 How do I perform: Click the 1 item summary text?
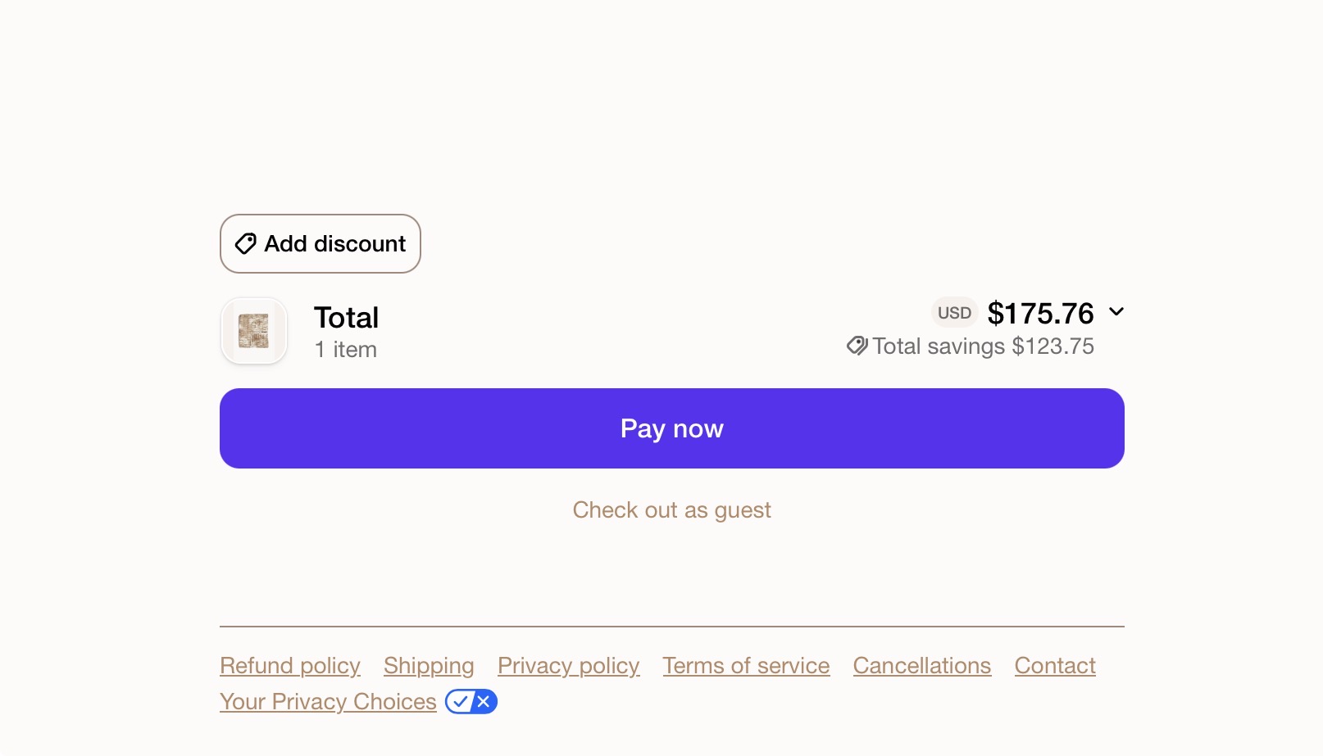tap(346, 350)
